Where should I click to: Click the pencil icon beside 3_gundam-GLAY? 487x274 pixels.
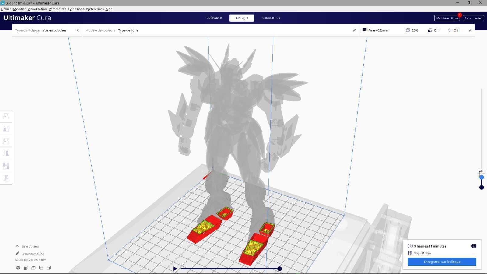pyautogui.click(x=17, y=253)
